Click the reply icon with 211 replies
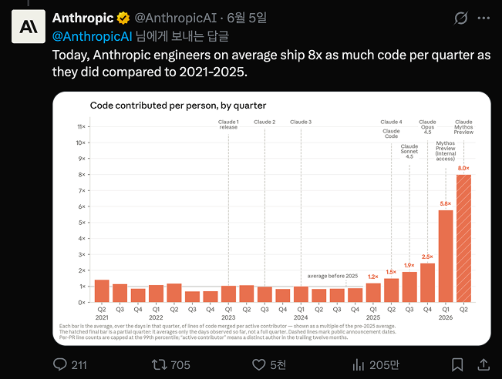The height and width of the screenshot is (379, 502). 60,364
